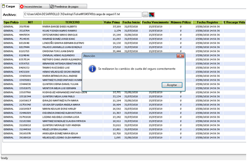
Task: Select the row QUINTERO MORALES YUDY ANDREA
Action: [124, 125]
